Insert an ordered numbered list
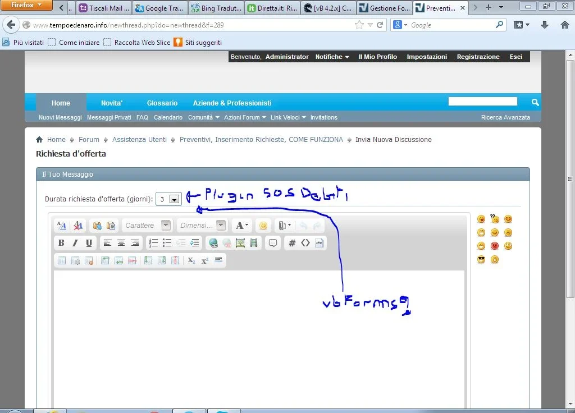 click(x=154, y=242)
